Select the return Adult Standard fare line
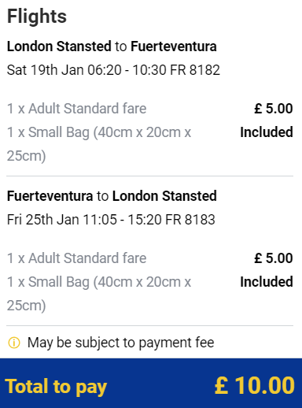Viewport: 302px width, 408px height. (76, 258)
